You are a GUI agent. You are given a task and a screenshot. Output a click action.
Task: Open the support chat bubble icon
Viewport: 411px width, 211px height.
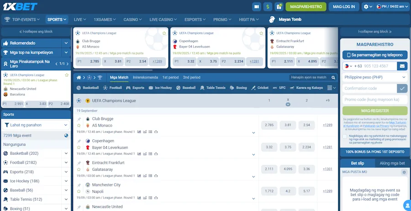[x=407, y=205]
